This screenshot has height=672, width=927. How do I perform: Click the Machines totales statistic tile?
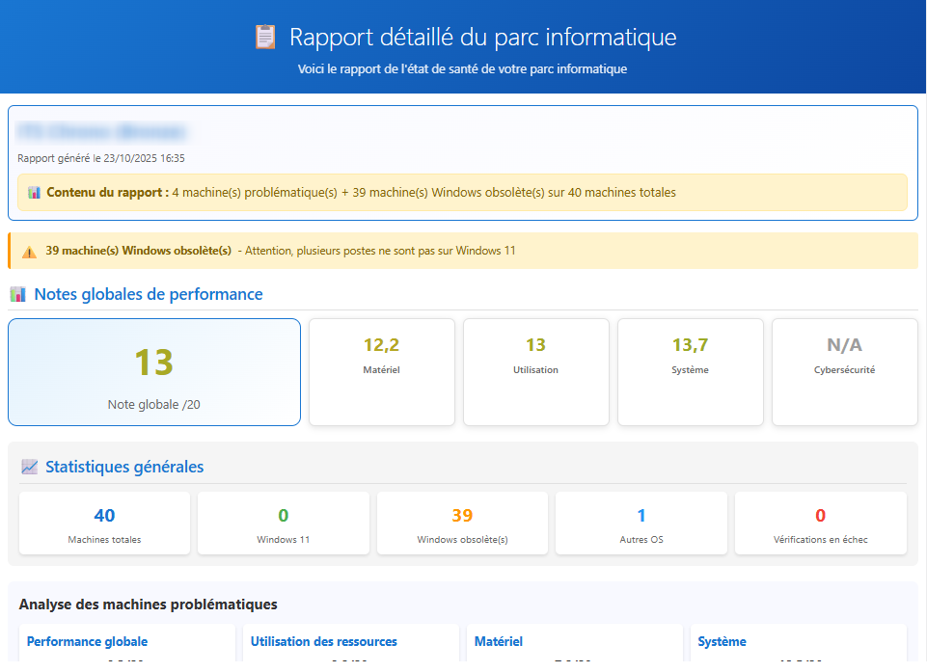pos(104,524)
